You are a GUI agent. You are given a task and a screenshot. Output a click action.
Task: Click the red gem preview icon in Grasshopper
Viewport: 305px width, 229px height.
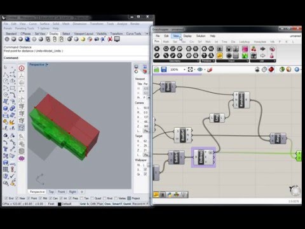(x=271, y=69)
